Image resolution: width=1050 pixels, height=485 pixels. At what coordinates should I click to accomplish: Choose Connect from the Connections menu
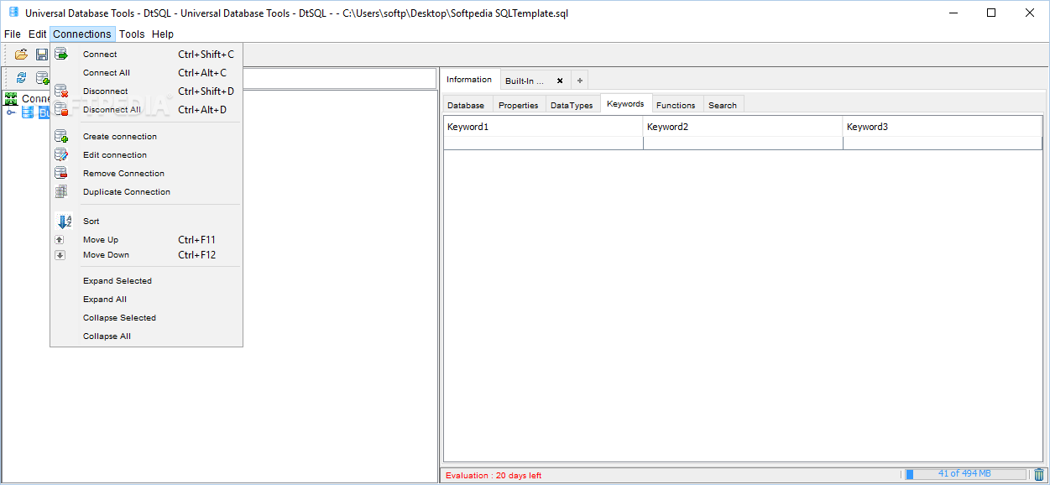146,55
